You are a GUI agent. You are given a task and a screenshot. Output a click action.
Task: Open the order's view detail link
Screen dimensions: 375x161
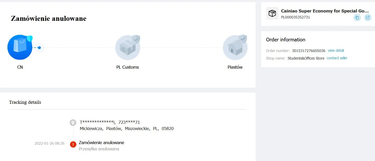pos(336,50)
